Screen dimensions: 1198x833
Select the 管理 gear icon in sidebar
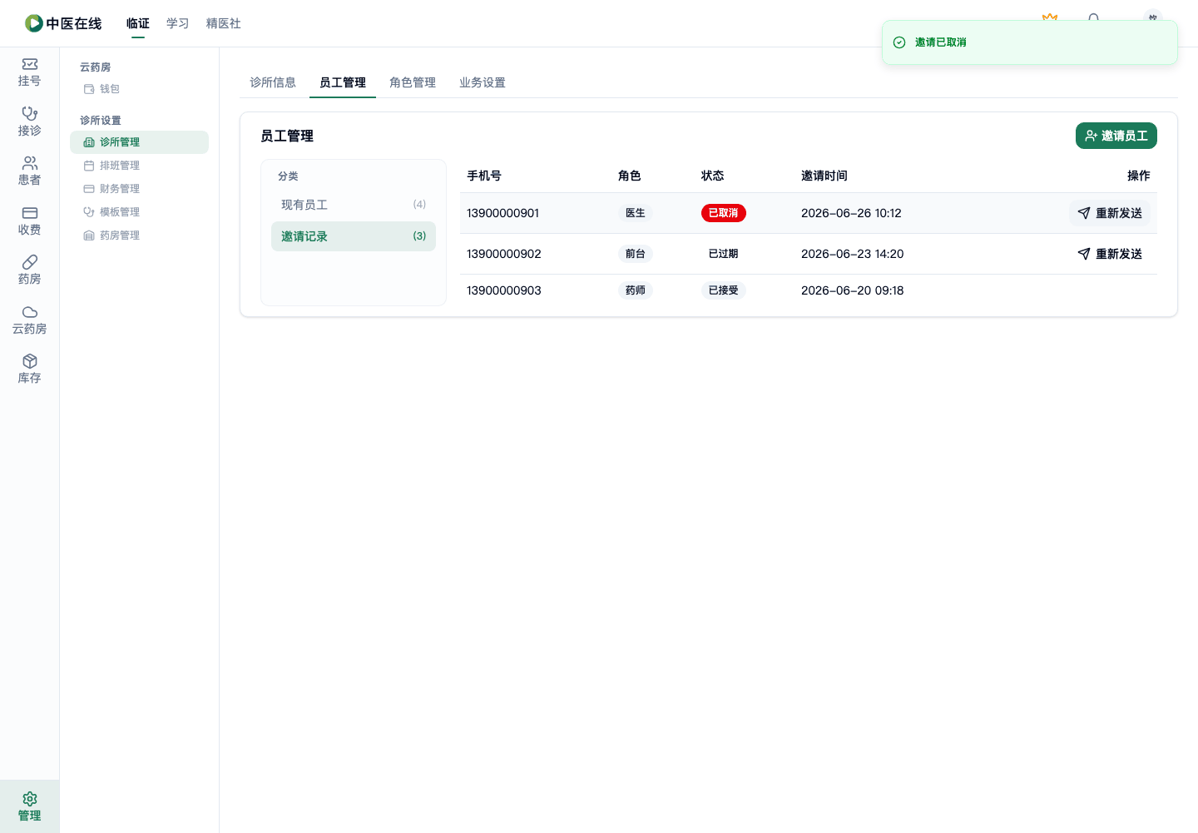tap(29, 806)
